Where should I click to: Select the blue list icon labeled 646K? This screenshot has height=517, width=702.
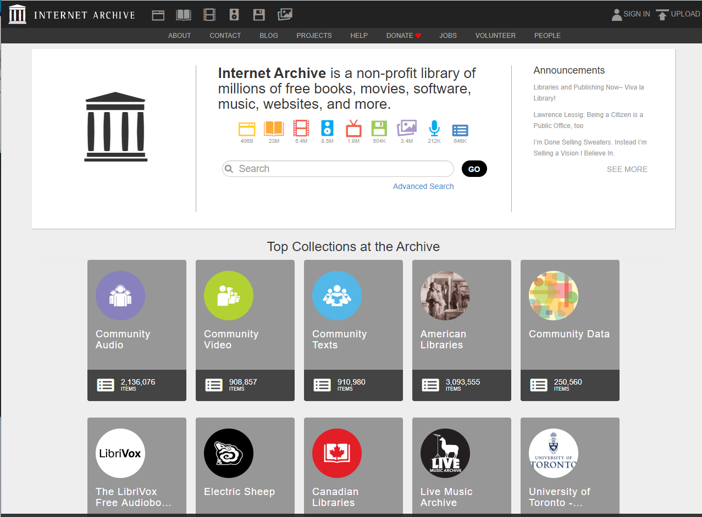coord(460,130)
